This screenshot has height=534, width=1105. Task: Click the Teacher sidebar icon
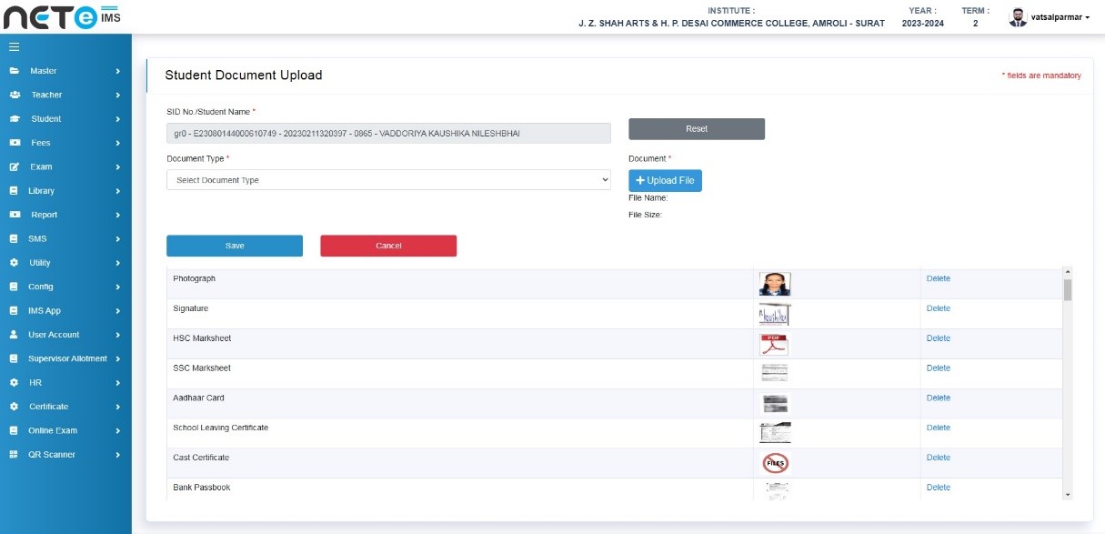15,95
